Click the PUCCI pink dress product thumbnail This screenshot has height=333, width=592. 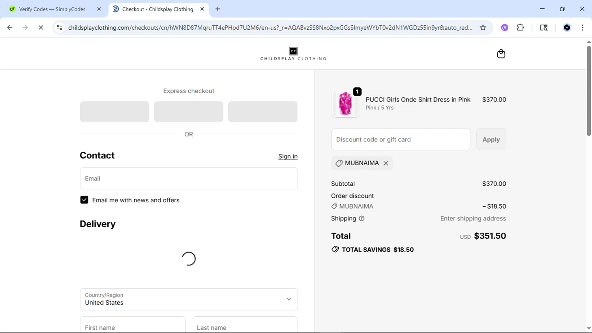click(x=345, y=103)
